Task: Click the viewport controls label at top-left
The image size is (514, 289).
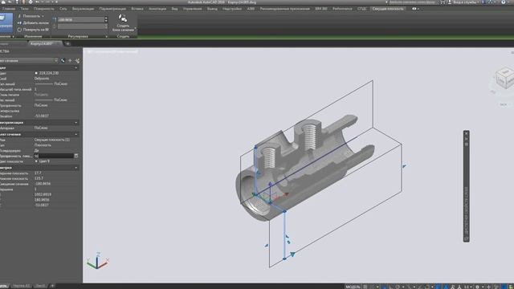Action: point(112,51)
